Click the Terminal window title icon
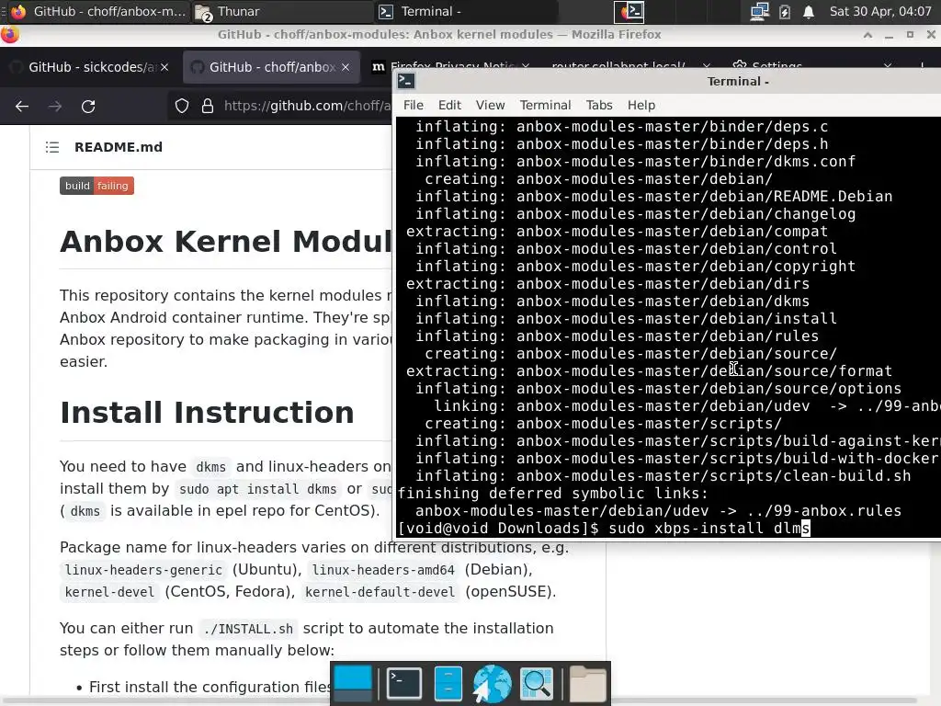The height and width of the screenshot is (706, 941). pos(406,81)
